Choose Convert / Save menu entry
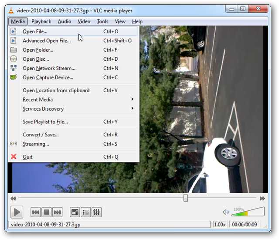279x240 pixels. [x=41, y=135]
